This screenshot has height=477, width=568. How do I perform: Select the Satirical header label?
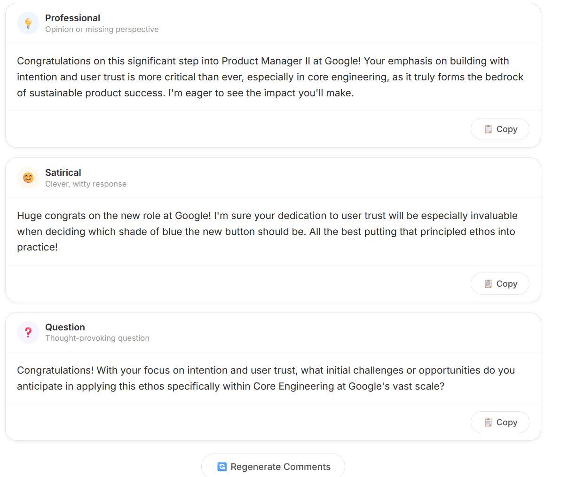pos(63,172)
